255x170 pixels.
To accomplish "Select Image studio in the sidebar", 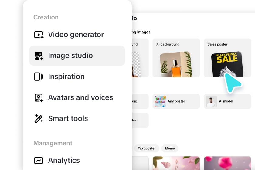I will point(77,56).
